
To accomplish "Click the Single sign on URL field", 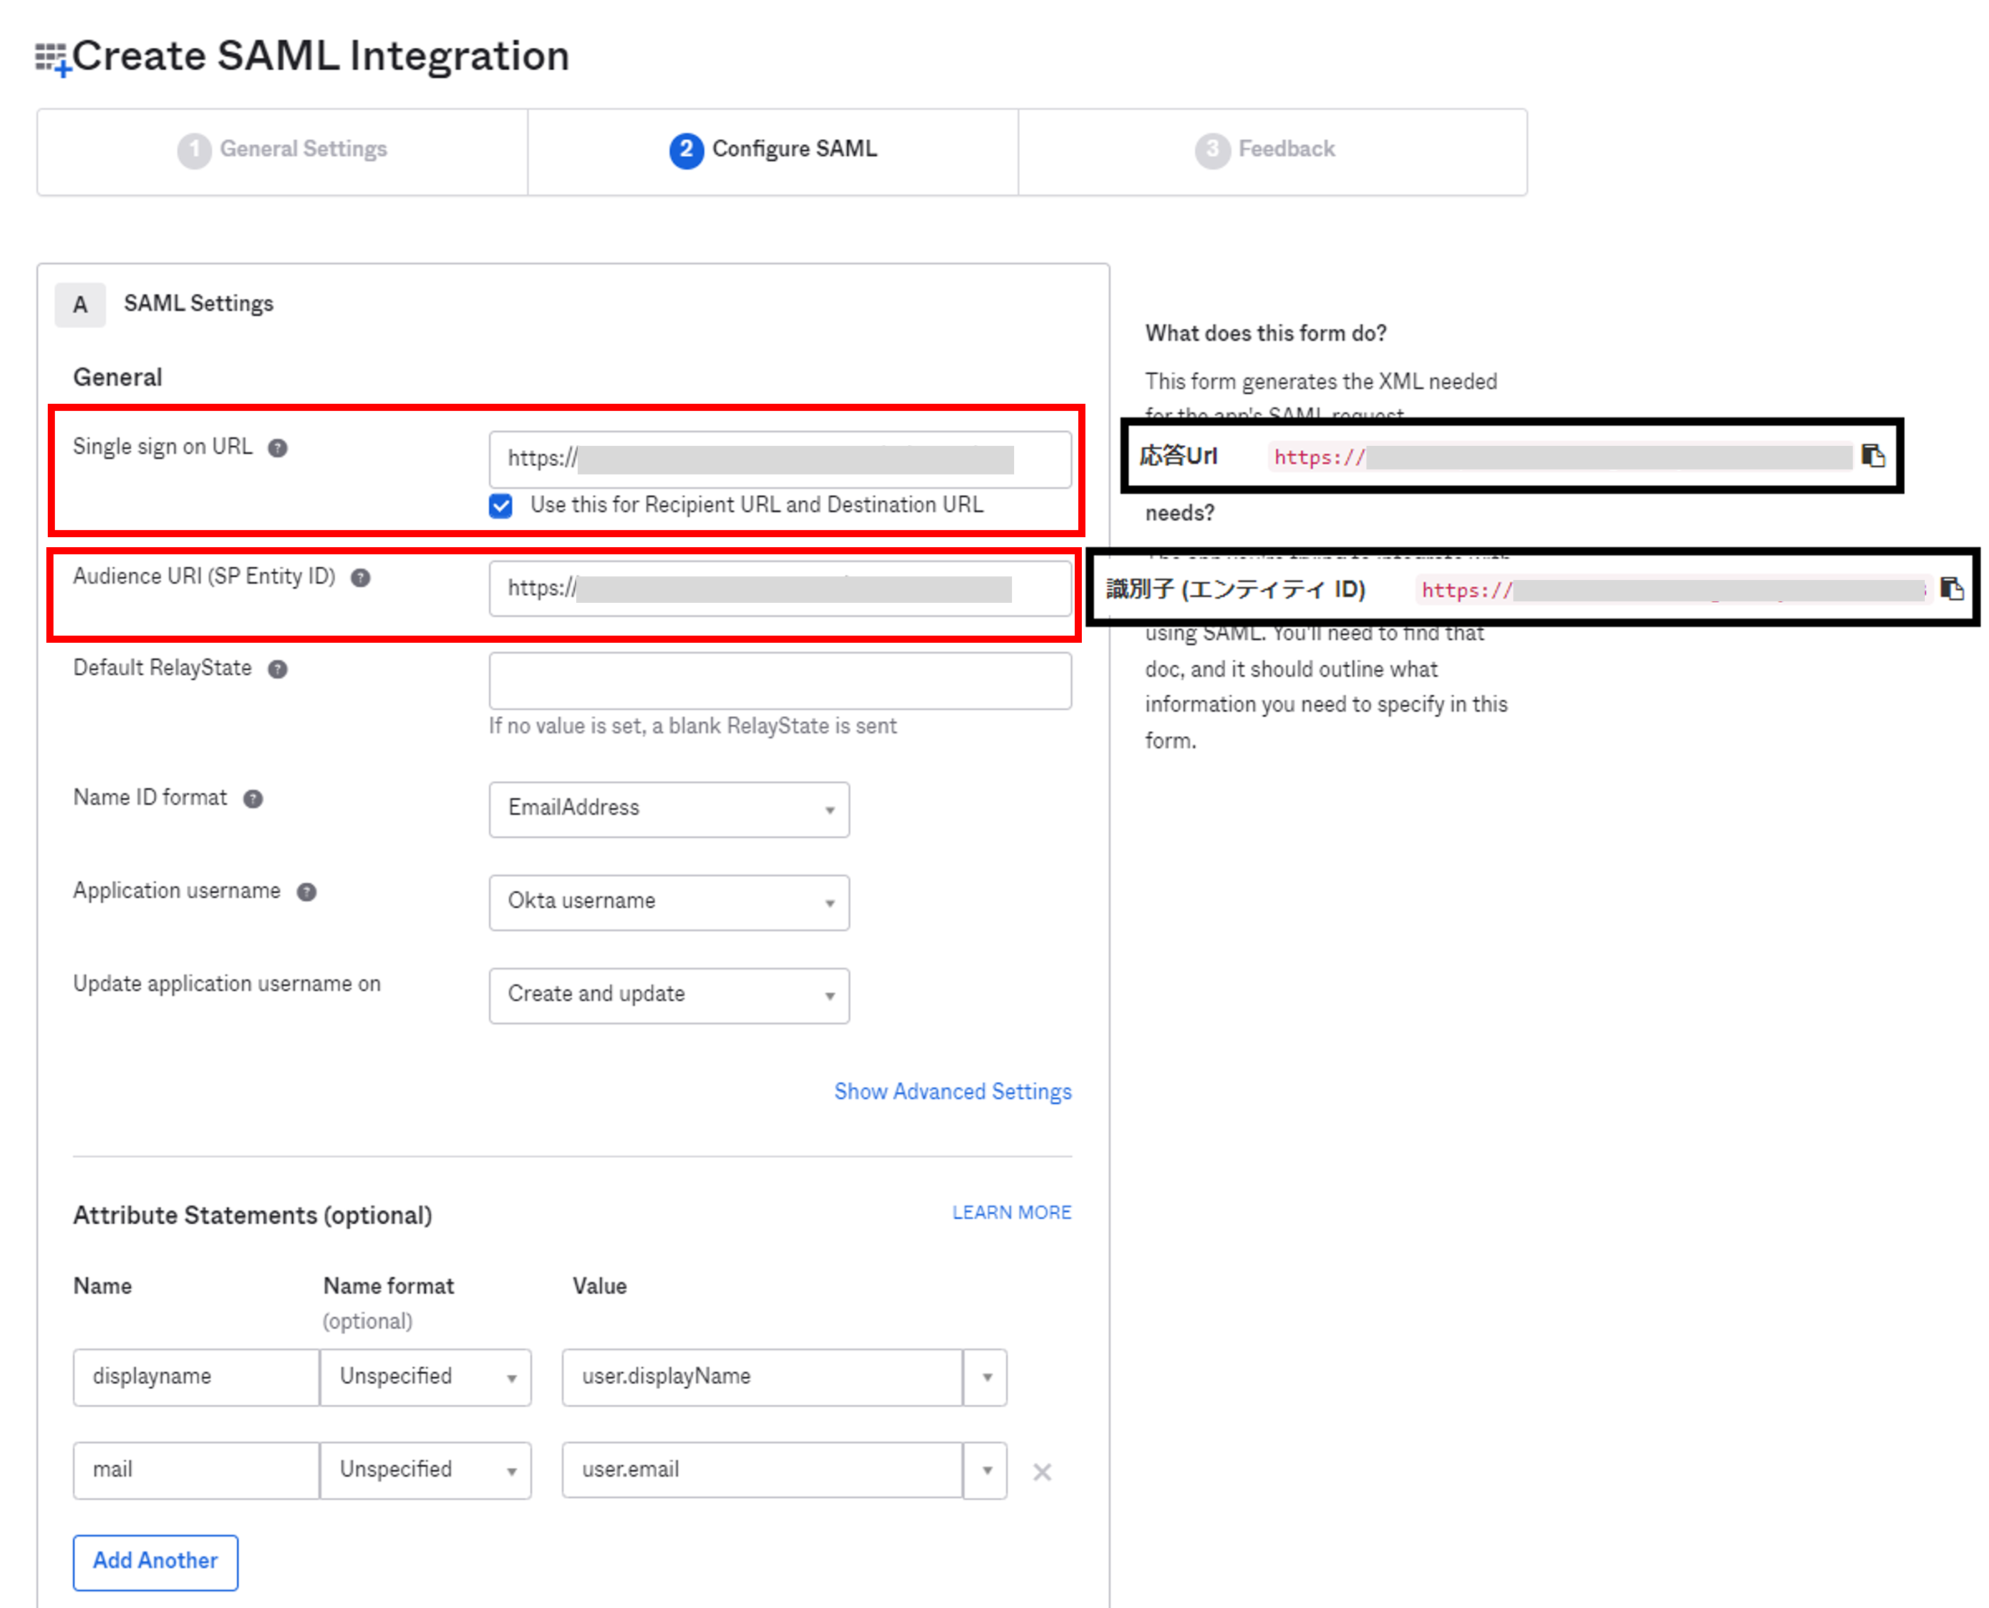I will pyautogui.click(x=779, y=459).
